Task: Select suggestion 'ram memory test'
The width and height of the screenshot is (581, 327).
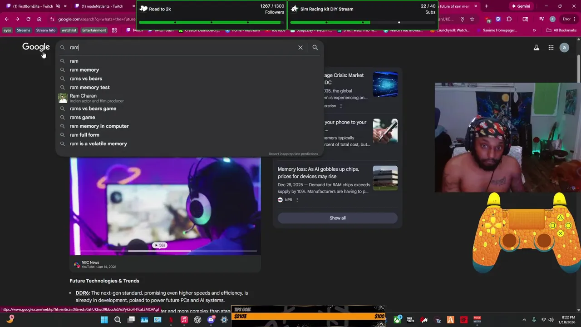Action: pyautogui.click(x=190, y=87)
